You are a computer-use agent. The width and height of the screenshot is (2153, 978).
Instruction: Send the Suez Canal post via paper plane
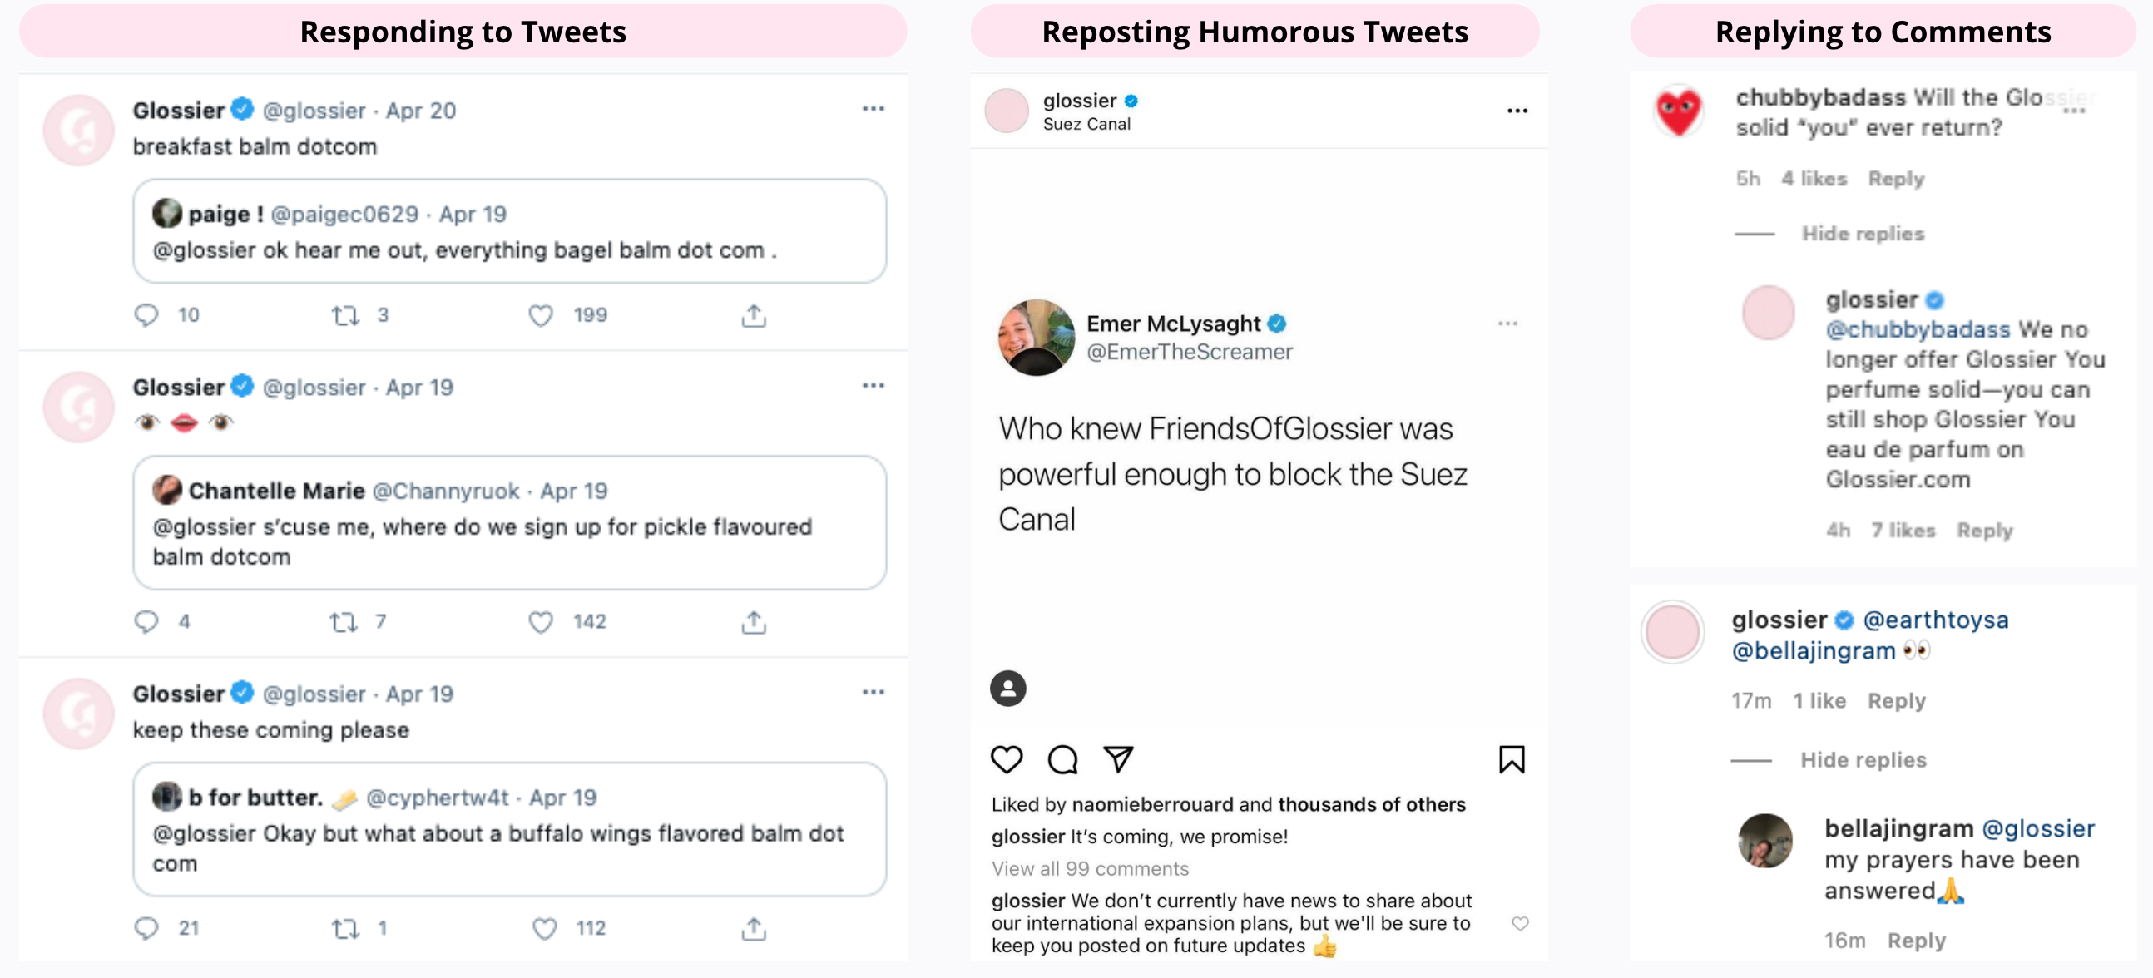(x=1117, y=759)
